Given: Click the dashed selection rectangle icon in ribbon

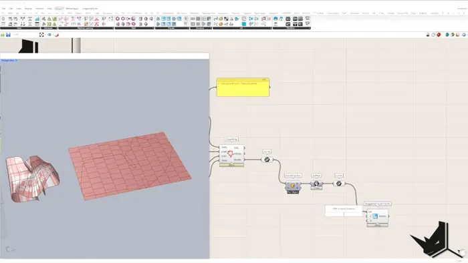Looking at the screenshot, I should tap(111, 19).
